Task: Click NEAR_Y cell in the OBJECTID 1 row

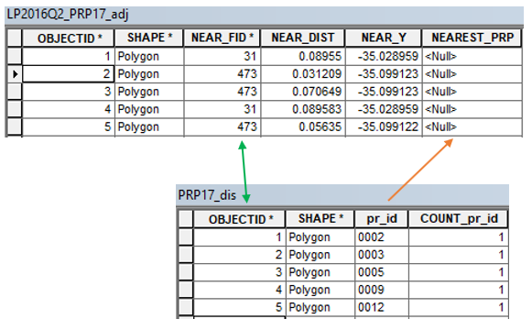Action: point(384,56)
